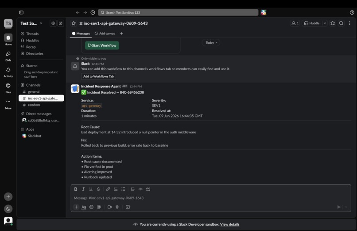
Task: Select the random channel
Action: [41, 105]
